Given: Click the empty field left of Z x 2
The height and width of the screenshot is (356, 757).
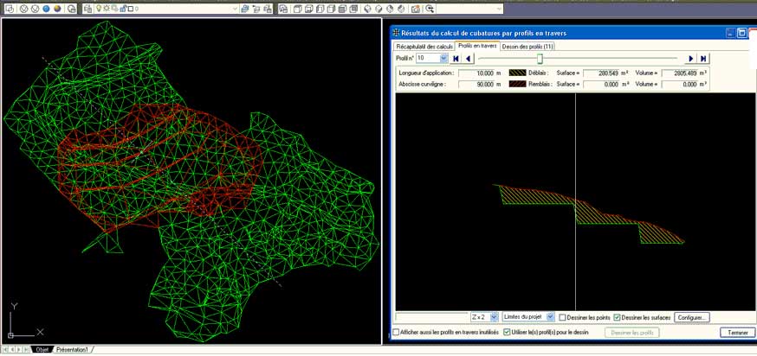Looking at the screenshot, I should pos(431,317).
